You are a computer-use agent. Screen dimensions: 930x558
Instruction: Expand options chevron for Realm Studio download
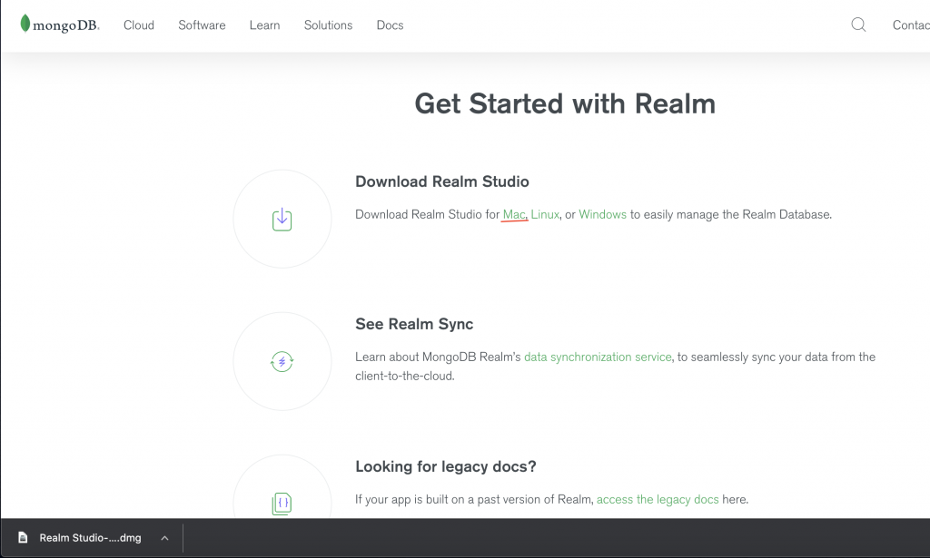(x=165, y=538)
